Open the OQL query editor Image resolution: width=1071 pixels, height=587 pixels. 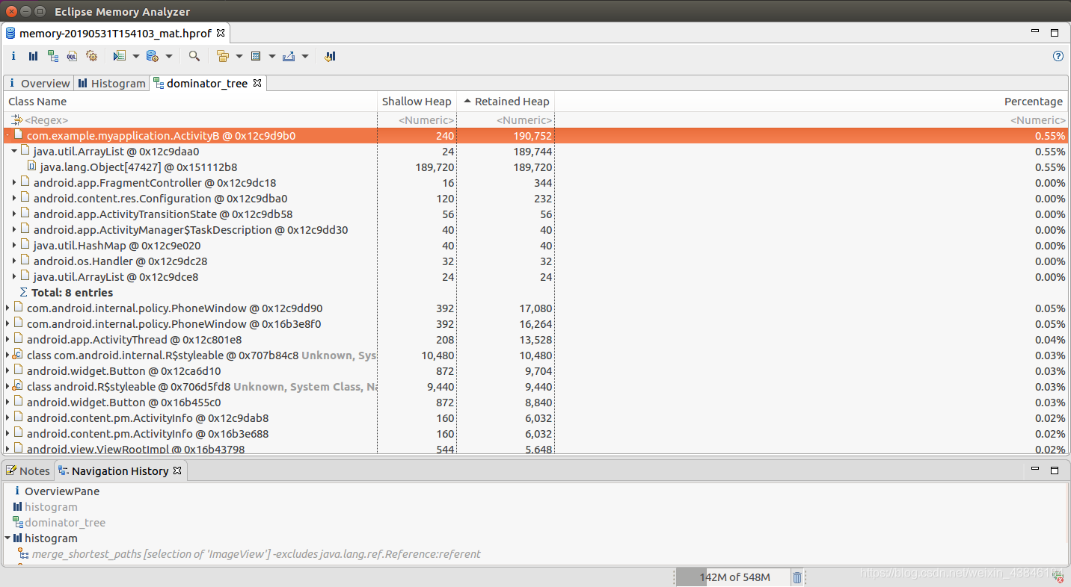72,56
